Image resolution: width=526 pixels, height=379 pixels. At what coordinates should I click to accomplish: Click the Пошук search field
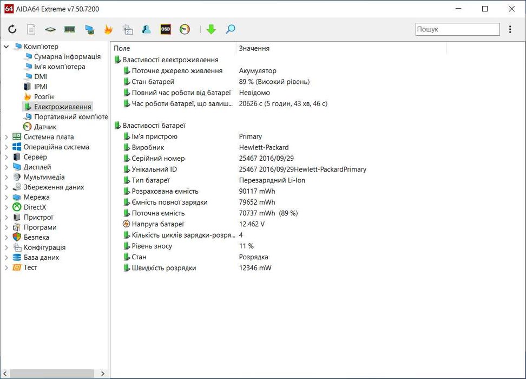click(x=458, y=29)
